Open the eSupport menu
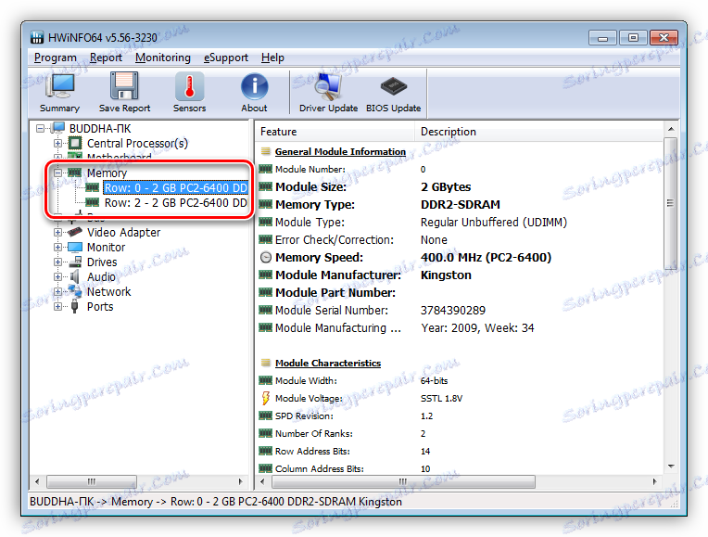 pos(226,58)
